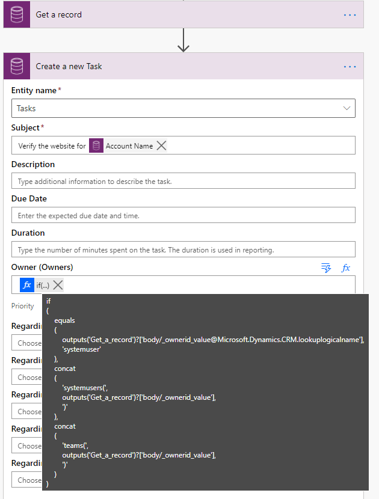Focus the Duration input field
Viewport: 379px width, 499px height.
[x=183, y=249]
